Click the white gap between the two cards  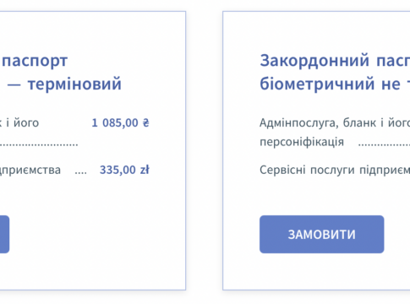(x=204, y=150)
